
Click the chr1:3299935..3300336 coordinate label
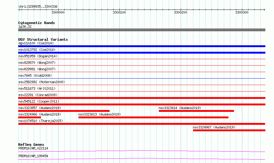38,7
